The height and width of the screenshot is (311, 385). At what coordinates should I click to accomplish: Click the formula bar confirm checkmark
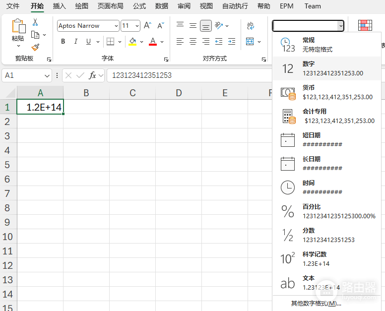[80, 75]
